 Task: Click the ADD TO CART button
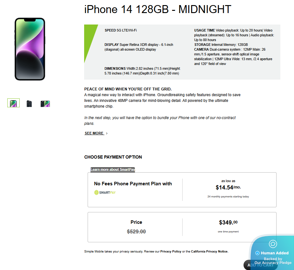(x=261, y=265)
